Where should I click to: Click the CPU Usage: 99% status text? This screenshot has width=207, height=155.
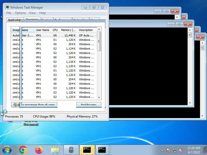[44, 117]
